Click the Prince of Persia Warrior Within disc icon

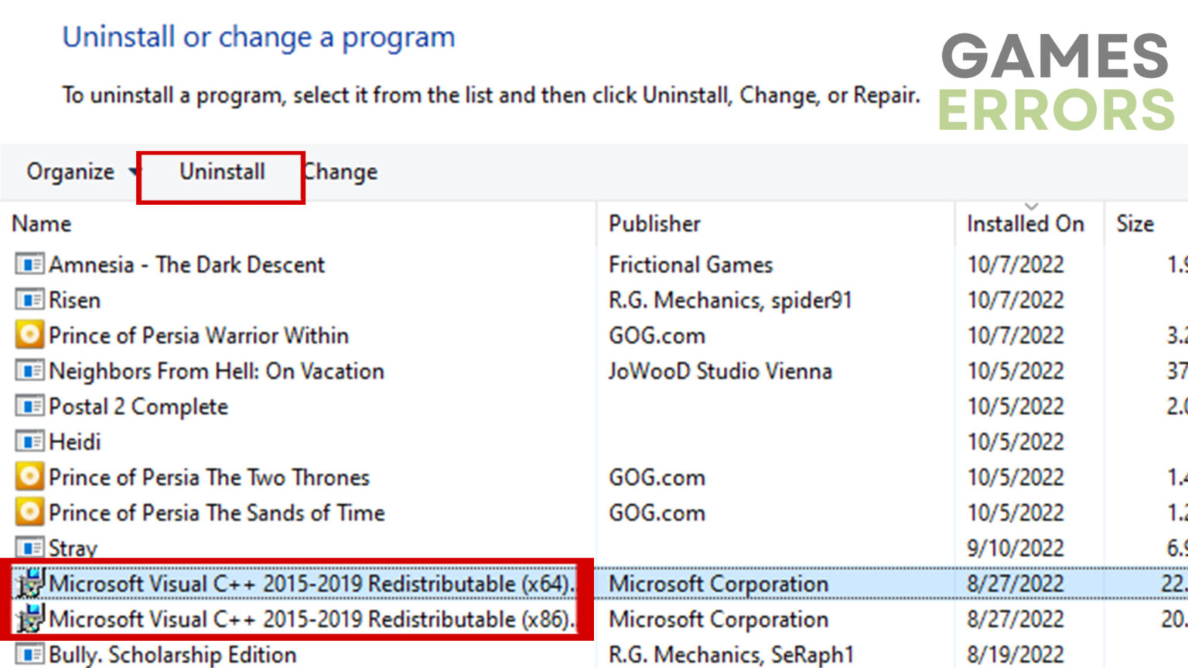(29, 336)
